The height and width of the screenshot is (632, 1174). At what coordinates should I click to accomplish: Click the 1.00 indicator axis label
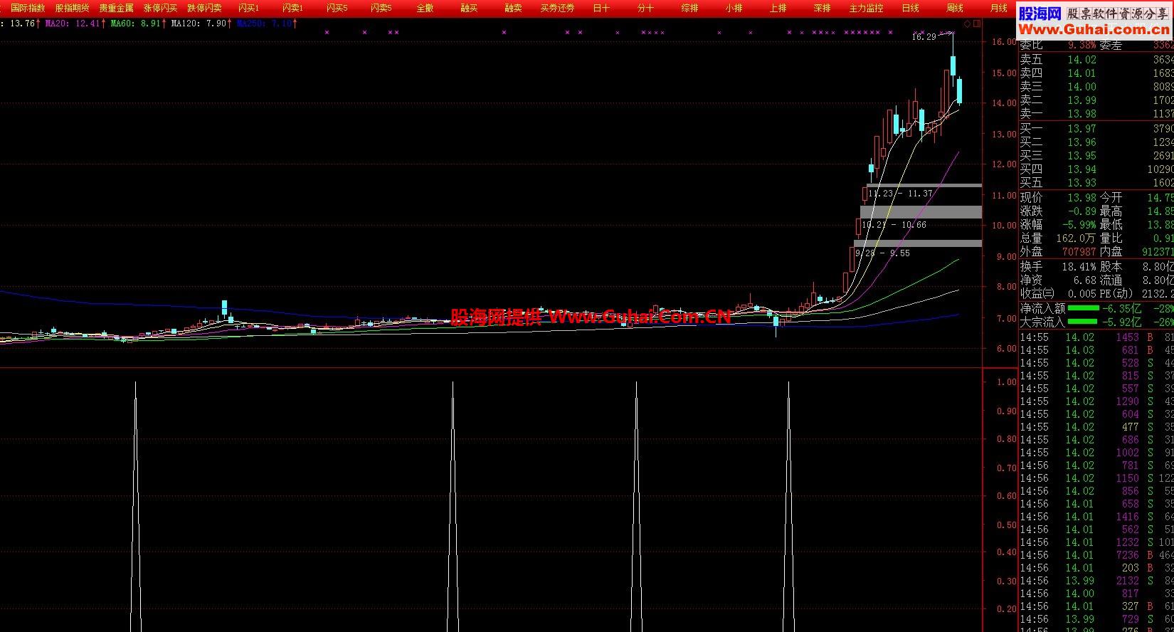(x=1007, y=382)
